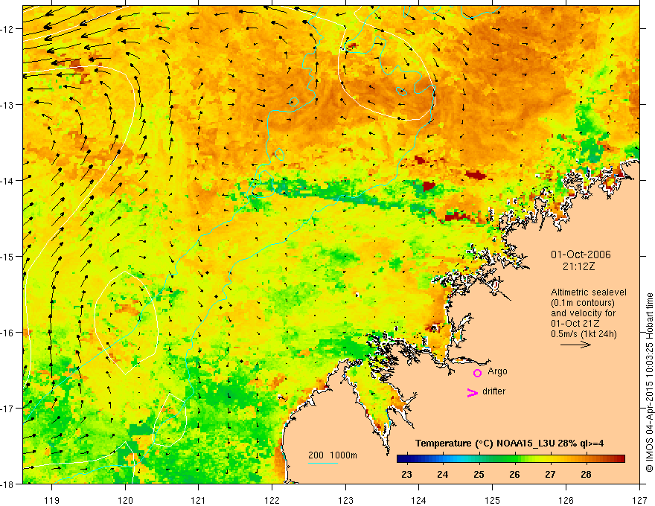Click longitude axis label 124

pos(419,500)
